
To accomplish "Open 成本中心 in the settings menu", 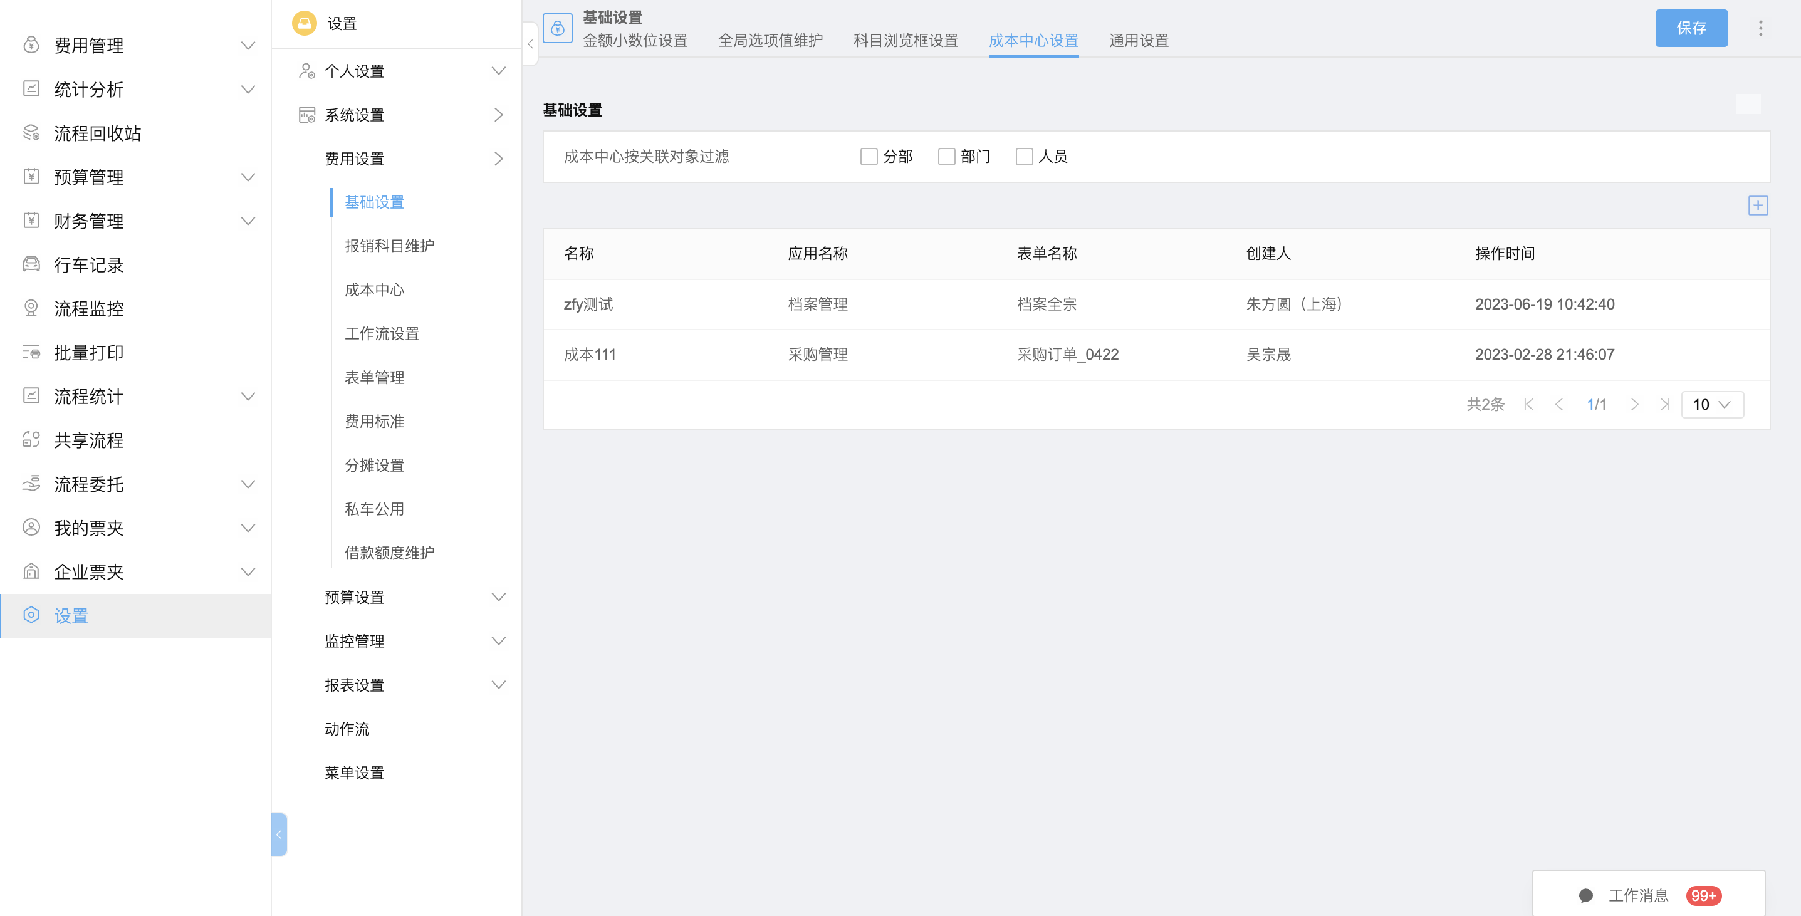I will (x=374, y=289).
